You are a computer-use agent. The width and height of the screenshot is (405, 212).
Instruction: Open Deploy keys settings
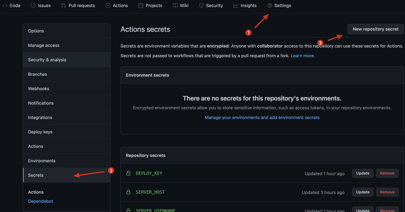67,132
